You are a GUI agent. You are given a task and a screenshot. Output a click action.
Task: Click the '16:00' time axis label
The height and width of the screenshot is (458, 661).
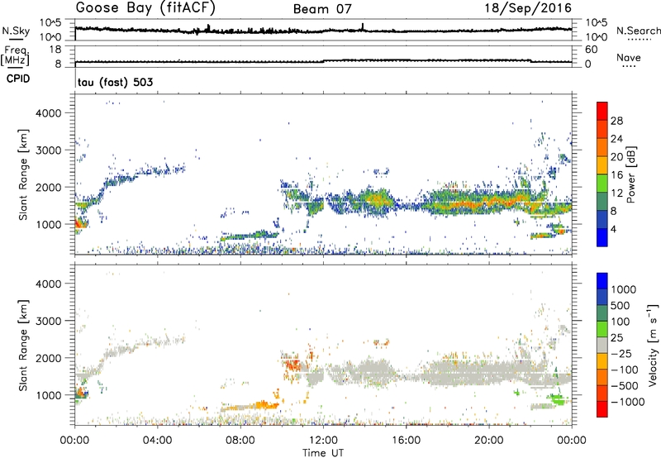(x=406, y=441)
